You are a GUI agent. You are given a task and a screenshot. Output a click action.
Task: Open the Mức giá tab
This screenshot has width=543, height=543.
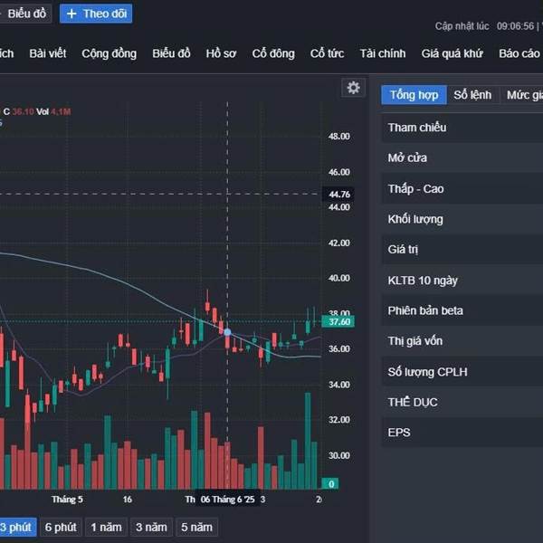pyautogui.click(x=522, y=95)
